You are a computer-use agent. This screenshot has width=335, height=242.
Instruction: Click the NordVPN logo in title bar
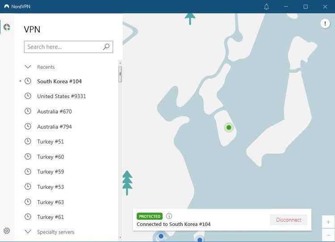pyautogui.click(x=7, y=6)
